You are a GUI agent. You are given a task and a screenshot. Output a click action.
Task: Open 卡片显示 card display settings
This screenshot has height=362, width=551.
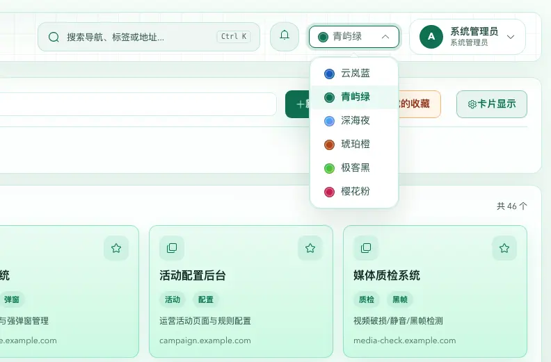click(492, 104)
